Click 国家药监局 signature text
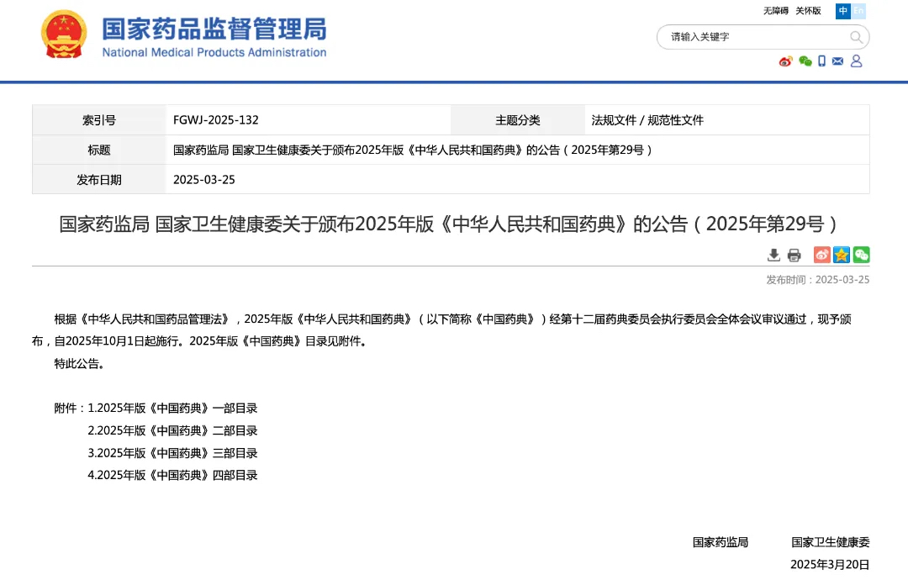The height and width of the screenshot is (580, 908). tap(721, 543)
